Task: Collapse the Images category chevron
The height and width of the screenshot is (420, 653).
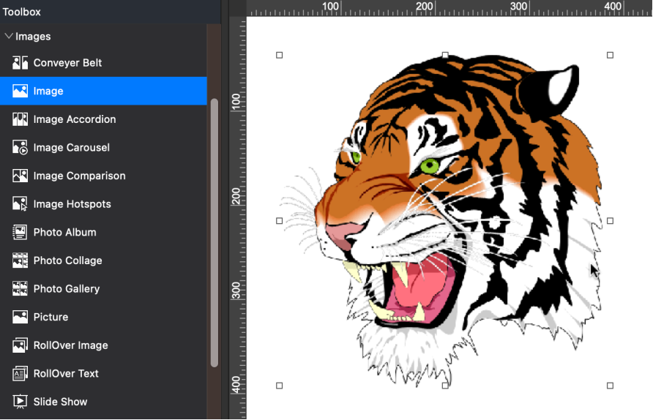Action: click(9, 36)
